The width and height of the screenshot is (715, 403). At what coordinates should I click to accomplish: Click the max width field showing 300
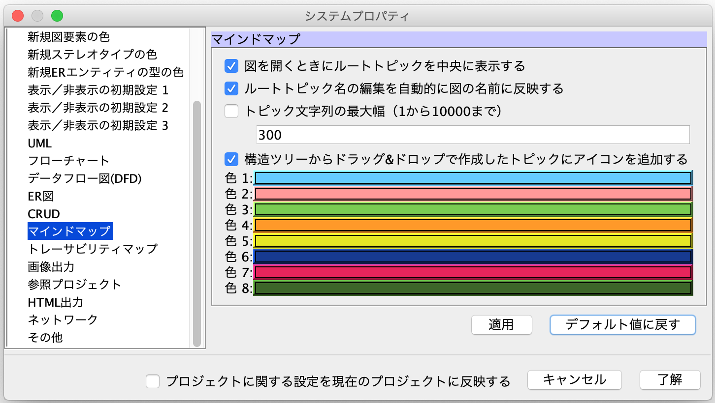pos(473,135)
